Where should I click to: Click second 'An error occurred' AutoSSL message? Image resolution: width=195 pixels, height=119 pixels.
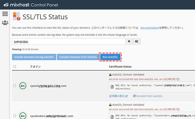tap(144, 110)
